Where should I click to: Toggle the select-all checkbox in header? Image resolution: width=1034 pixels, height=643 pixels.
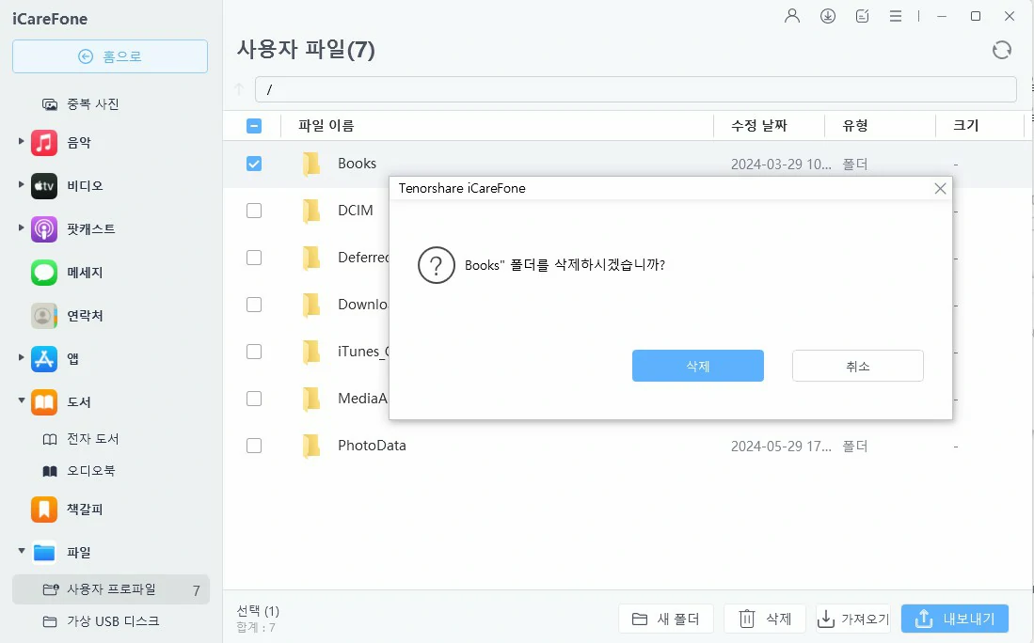254,126
